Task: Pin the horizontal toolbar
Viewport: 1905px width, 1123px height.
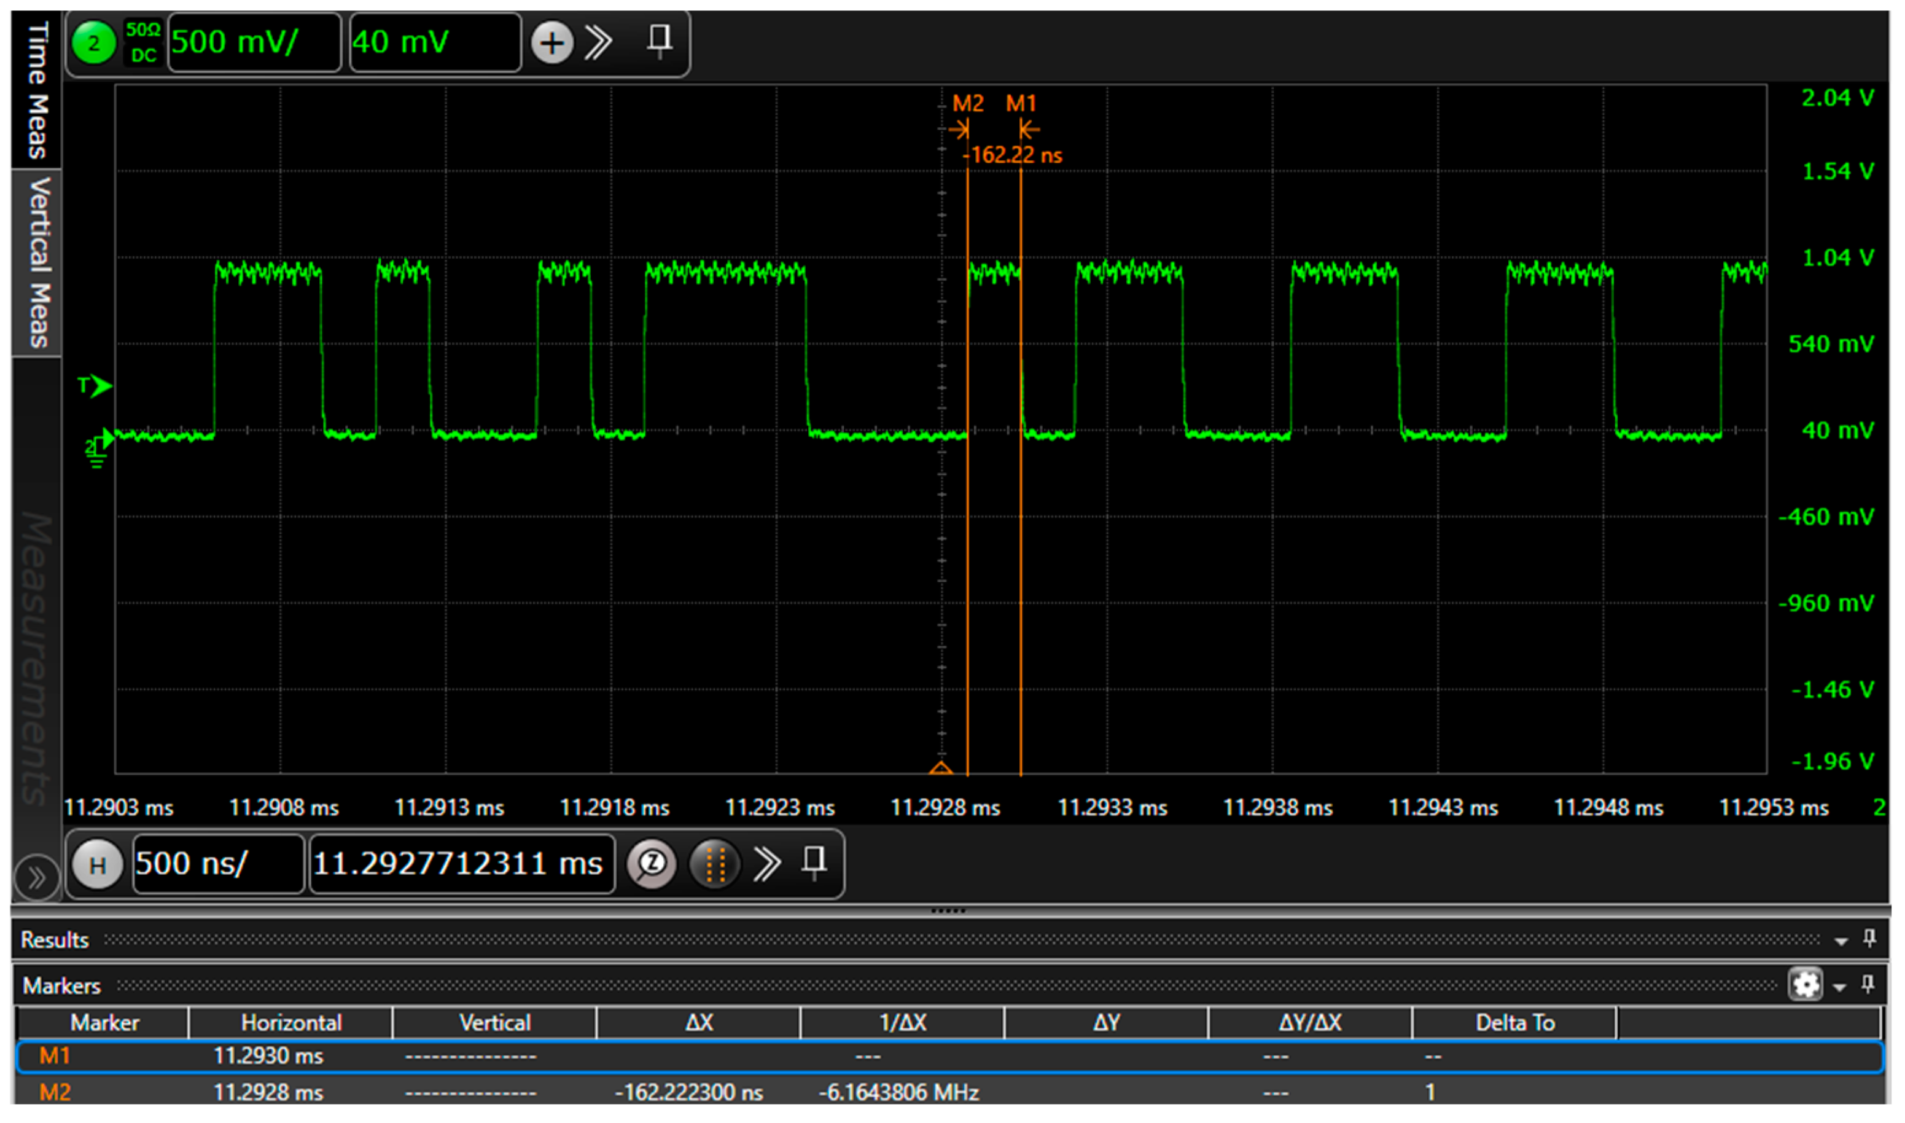Action: tap(814, 863)
